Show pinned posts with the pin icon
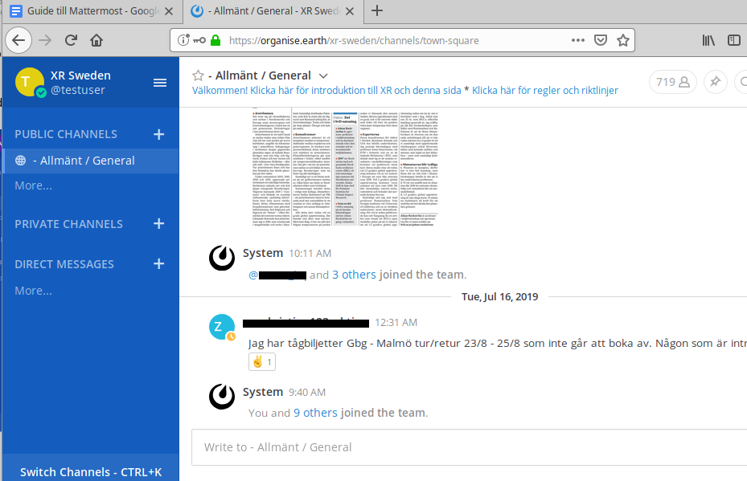 coord(715,82)
